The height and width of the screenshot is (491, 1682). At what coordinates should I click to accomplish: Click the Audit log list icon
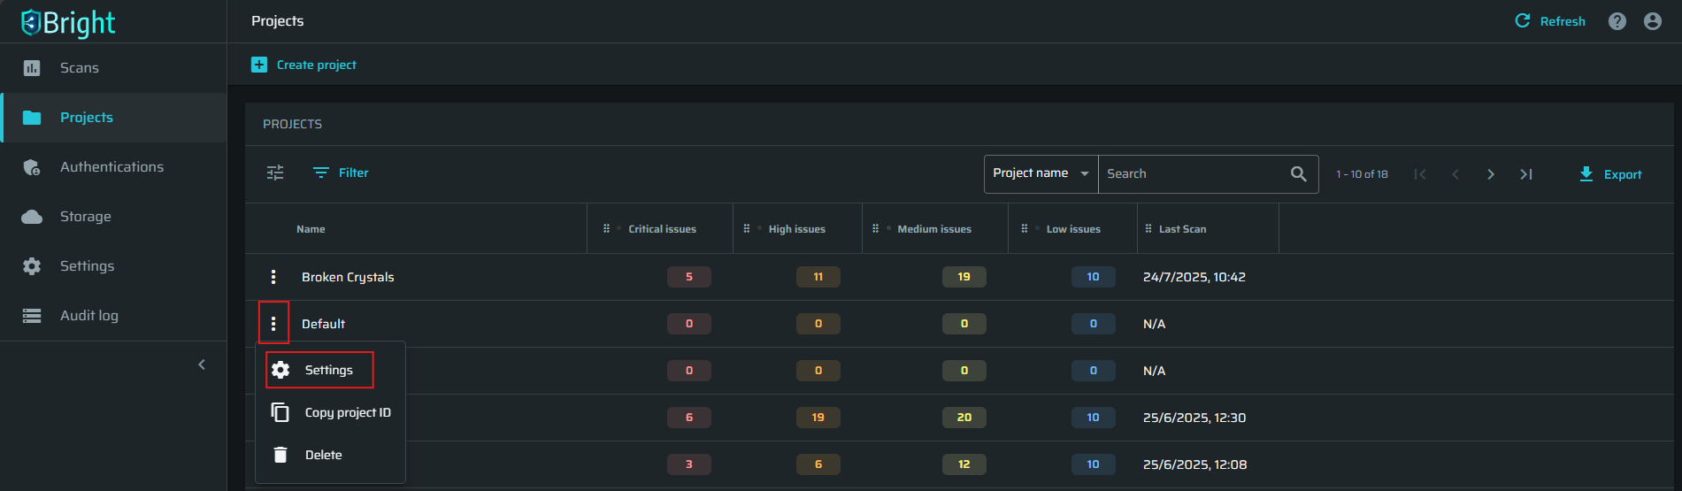pos(32,316)
